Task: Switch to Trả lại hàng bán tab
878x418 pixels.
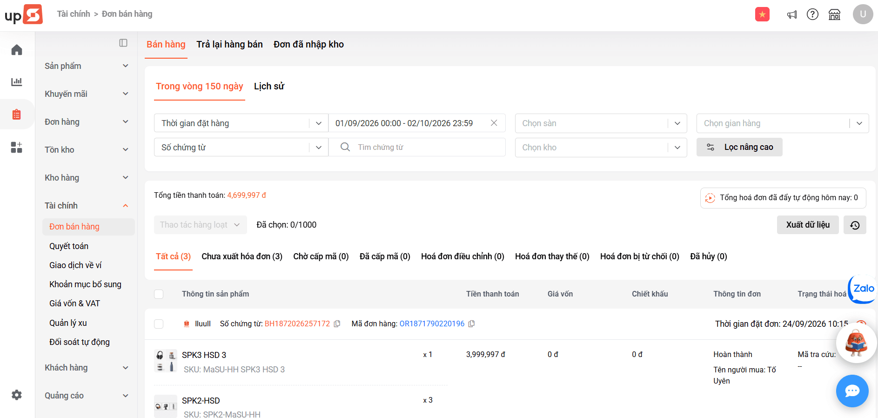Action: (229, 44)
